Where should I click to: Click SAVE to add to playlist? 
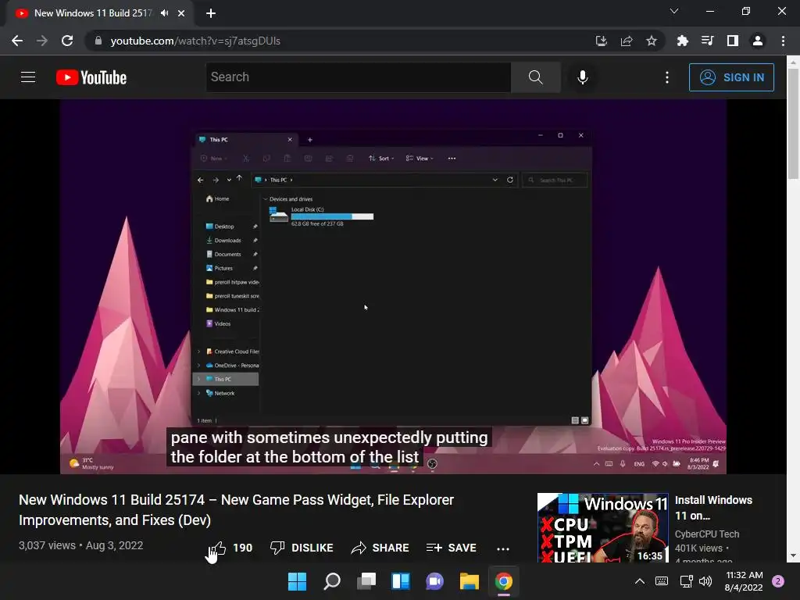(x=451, y=548)
